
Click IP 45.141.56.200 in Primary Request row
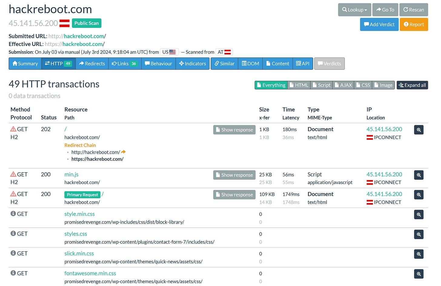384,194
